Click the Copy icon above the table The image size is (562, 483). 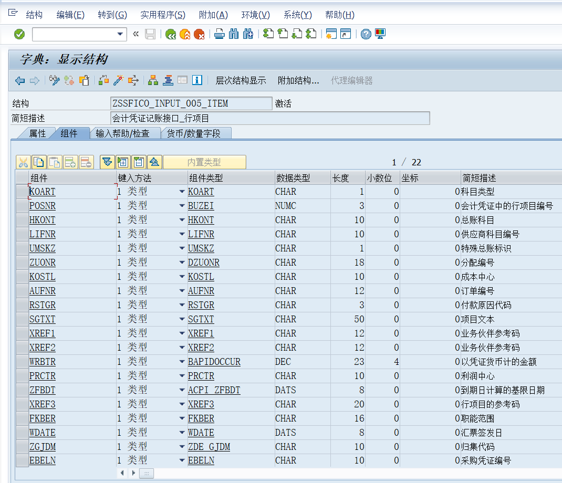39,162
